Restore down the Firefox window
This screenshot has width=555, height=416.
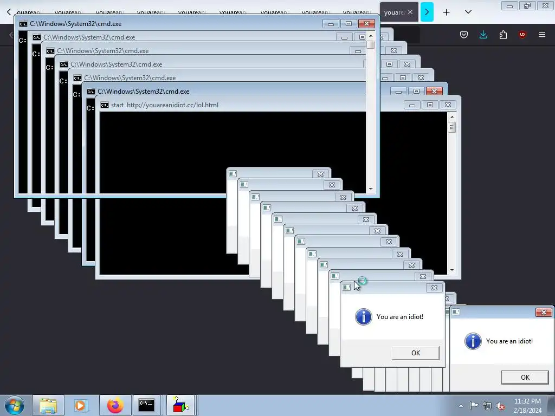[527, 5]
